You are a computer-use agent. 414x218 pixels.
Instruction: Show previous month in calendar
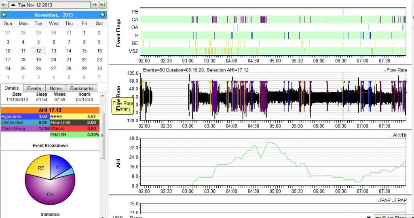coord(4,15)
